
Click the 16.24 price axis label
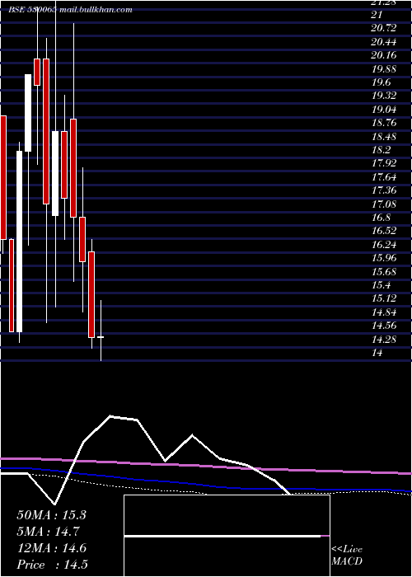[x=383, y=244]
